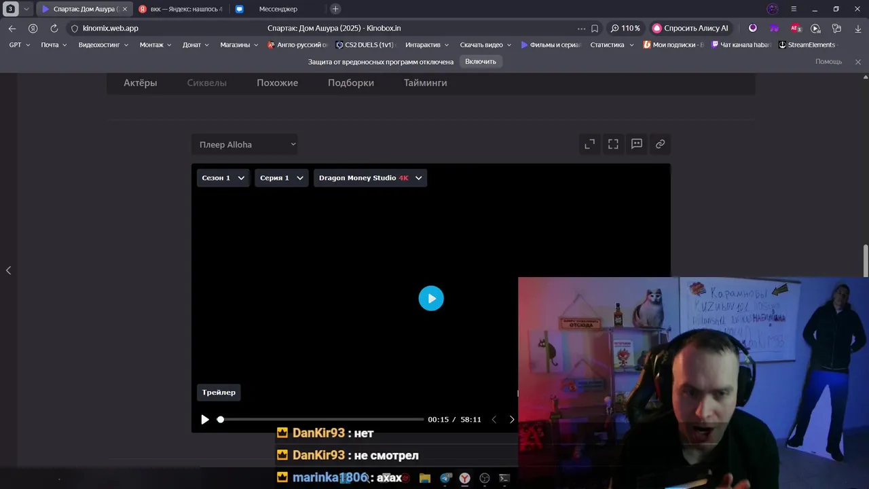Enter fullscreen with the frame icon
869x489 pixels.
(613, 144)
